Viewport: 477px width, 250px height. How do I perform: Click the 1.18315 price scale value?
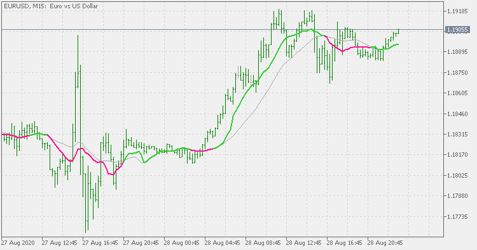tap(457, 134)
